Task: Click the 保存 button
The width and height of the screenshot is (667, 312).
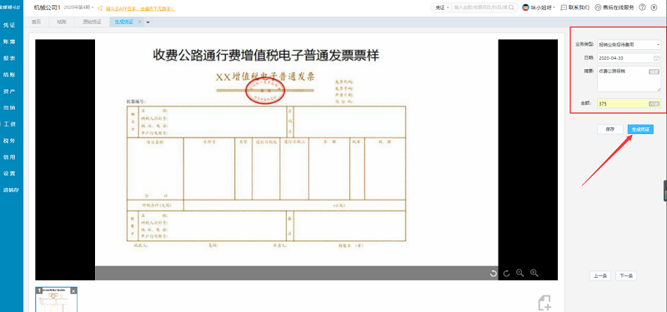Action: click(x=609, y=130)
